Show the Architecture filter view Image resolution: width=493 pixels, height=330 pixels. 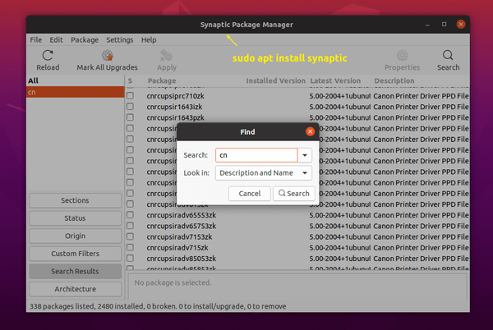75,289
